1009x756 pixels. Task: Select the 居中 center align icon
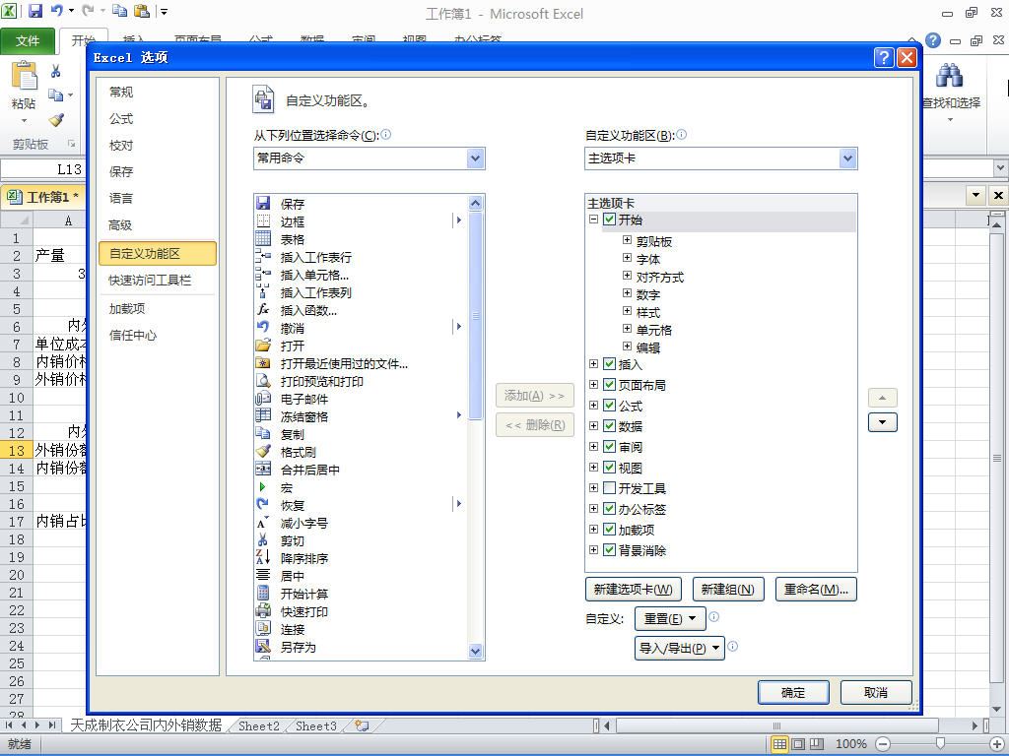(263, 575)
